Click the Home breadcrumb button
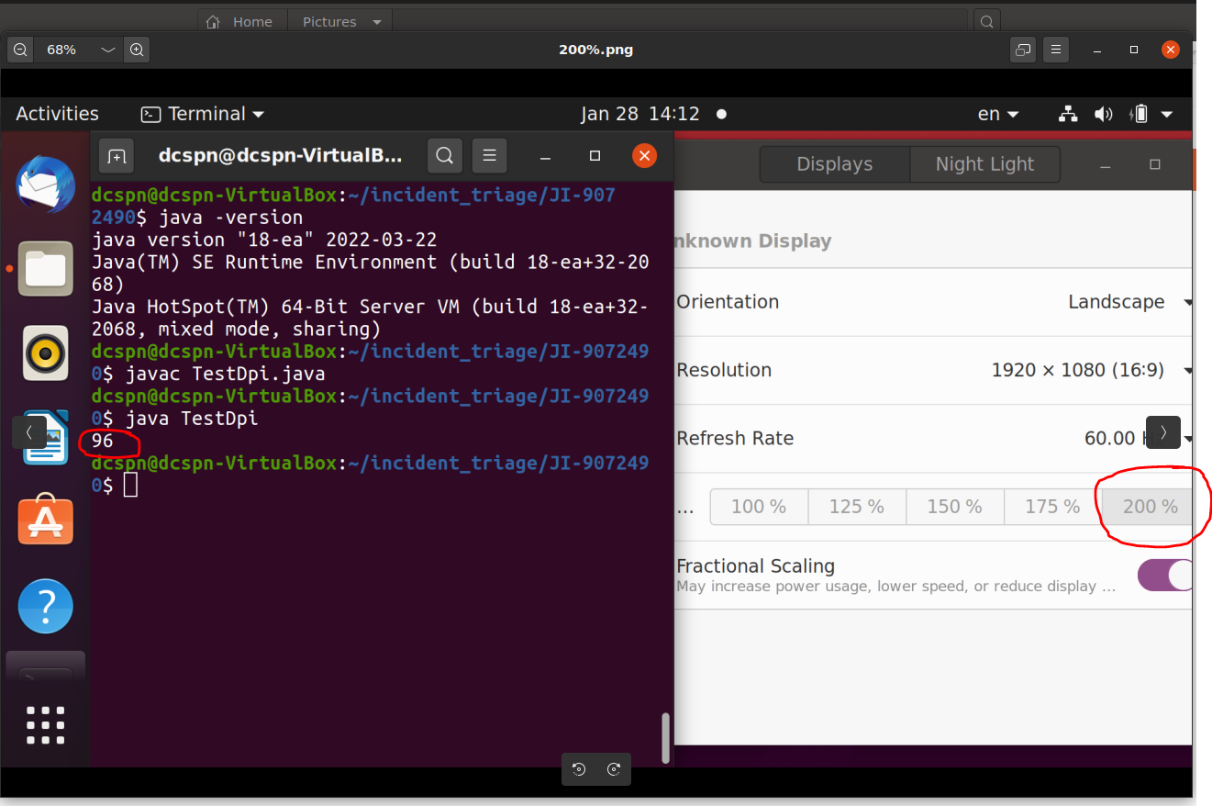Image resolution: width=1212 pixels, height=806 pixels. (x=240, y=22)
